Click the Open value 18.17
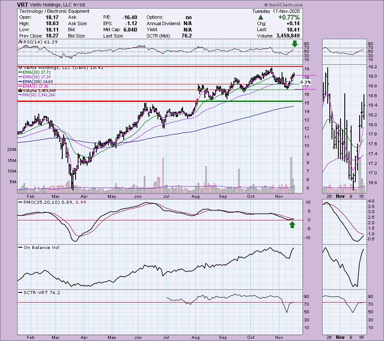The image size is (384, 341). [52, 17]
